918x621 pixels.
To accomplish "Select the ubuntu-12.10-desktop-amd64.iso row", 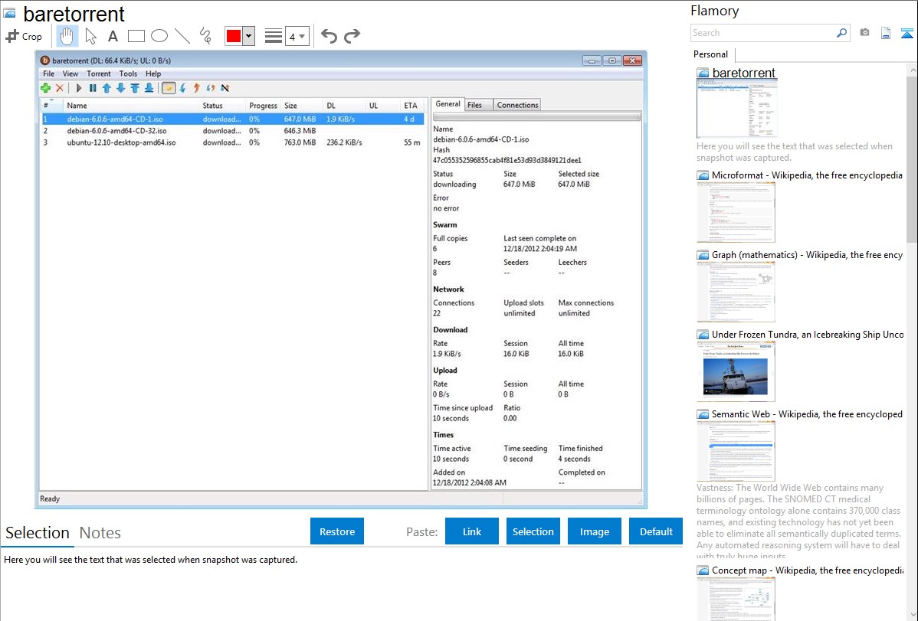I will 232,142.
